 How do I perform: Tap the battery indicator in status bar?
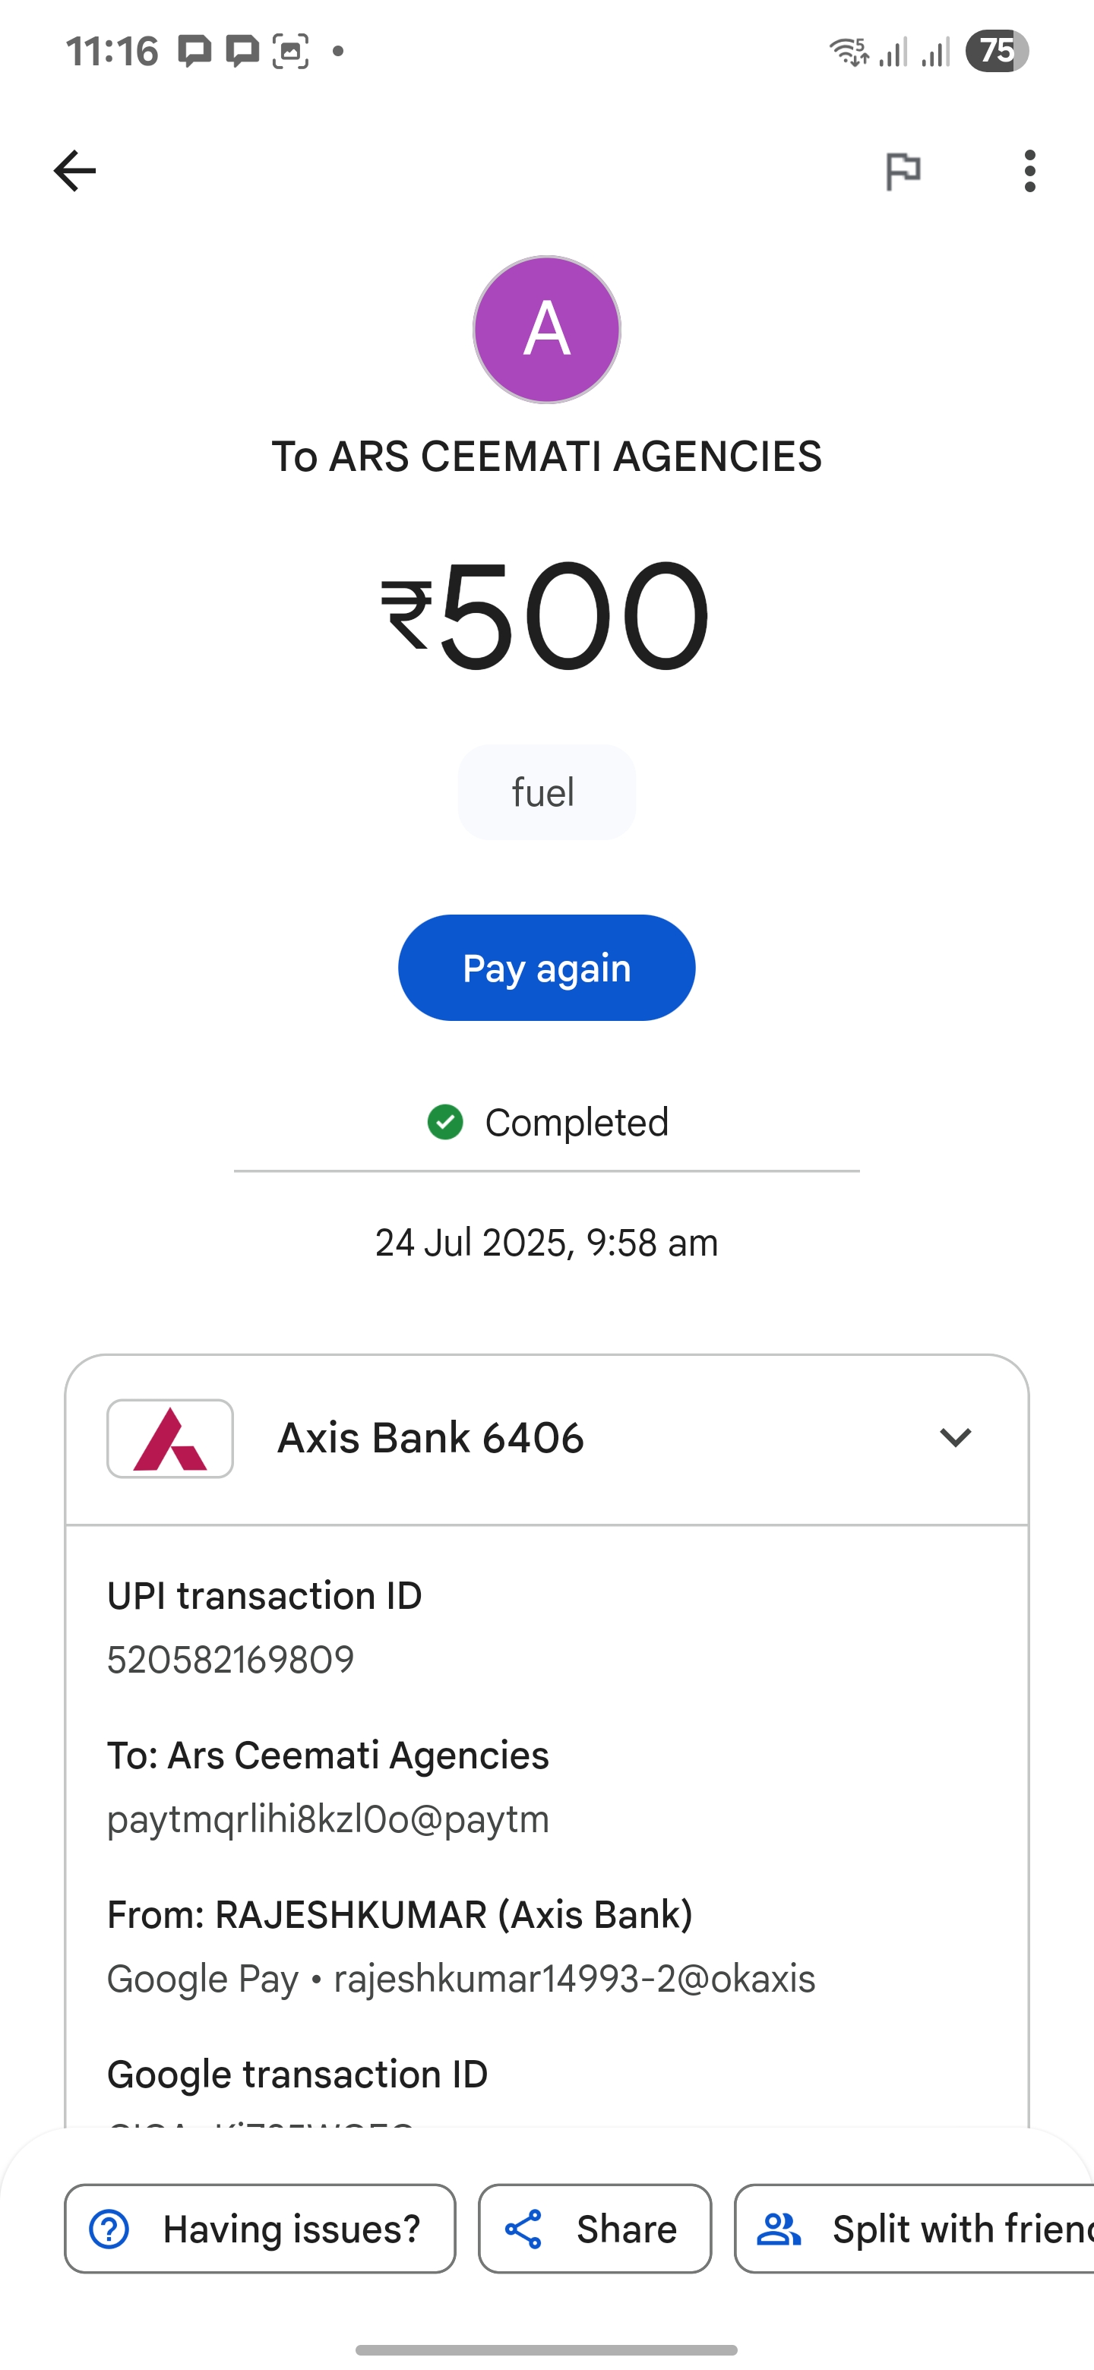(x=998, y=51)
